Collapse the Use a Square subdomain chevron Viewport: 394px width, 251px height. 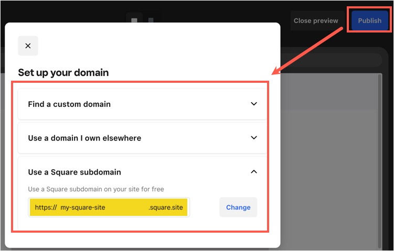(254, 172)
